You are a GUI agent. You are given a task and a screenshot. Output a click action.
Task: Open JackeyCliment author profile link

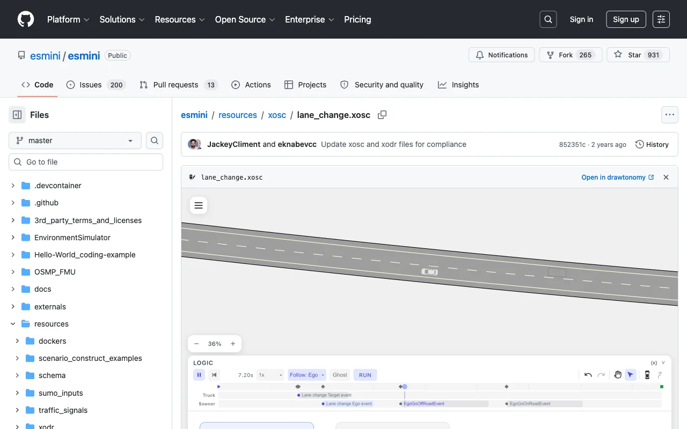pyautogui.click(x=233, y=144)
